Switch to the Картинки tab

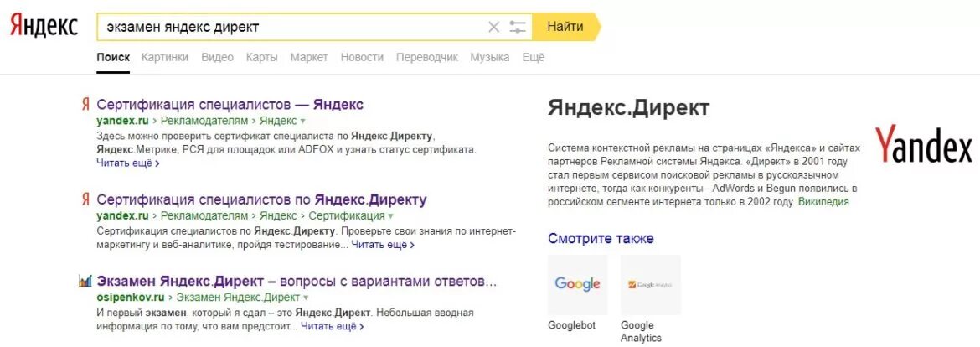click(165, 58)
